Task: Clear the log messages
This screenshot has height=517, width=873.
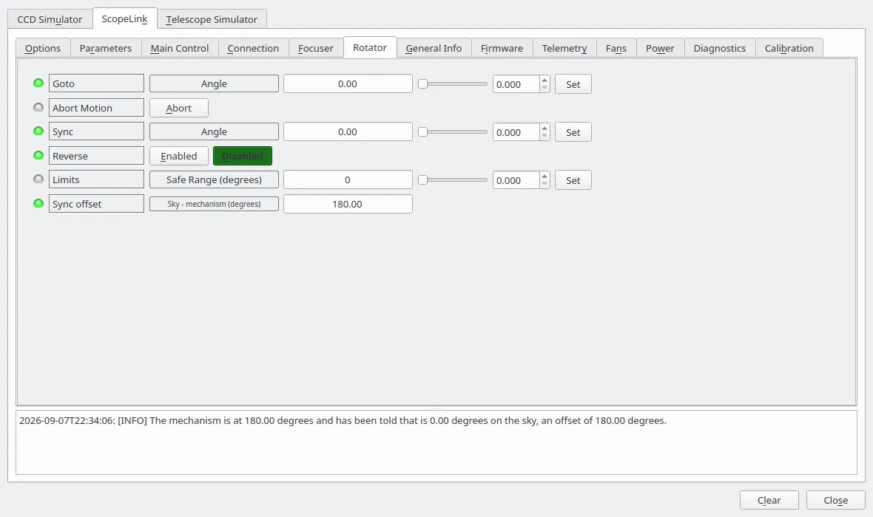Action: [x=769, y=500]
